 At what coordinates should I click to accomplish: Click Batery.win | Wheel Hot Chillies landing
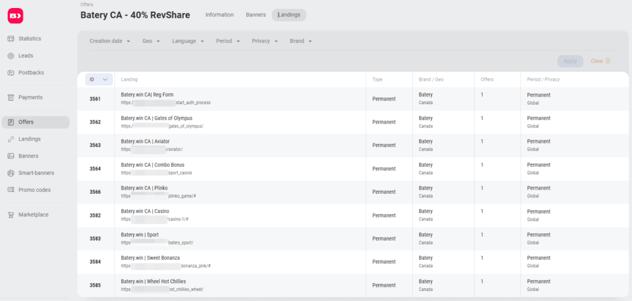coord(153,281)
